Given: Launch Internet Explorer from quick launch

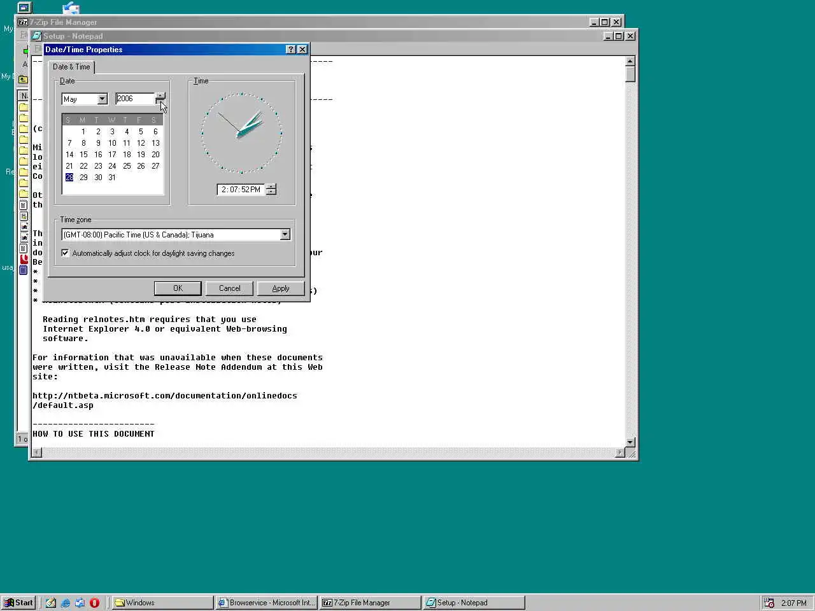Looking at the screenshot, I should 65,603.
